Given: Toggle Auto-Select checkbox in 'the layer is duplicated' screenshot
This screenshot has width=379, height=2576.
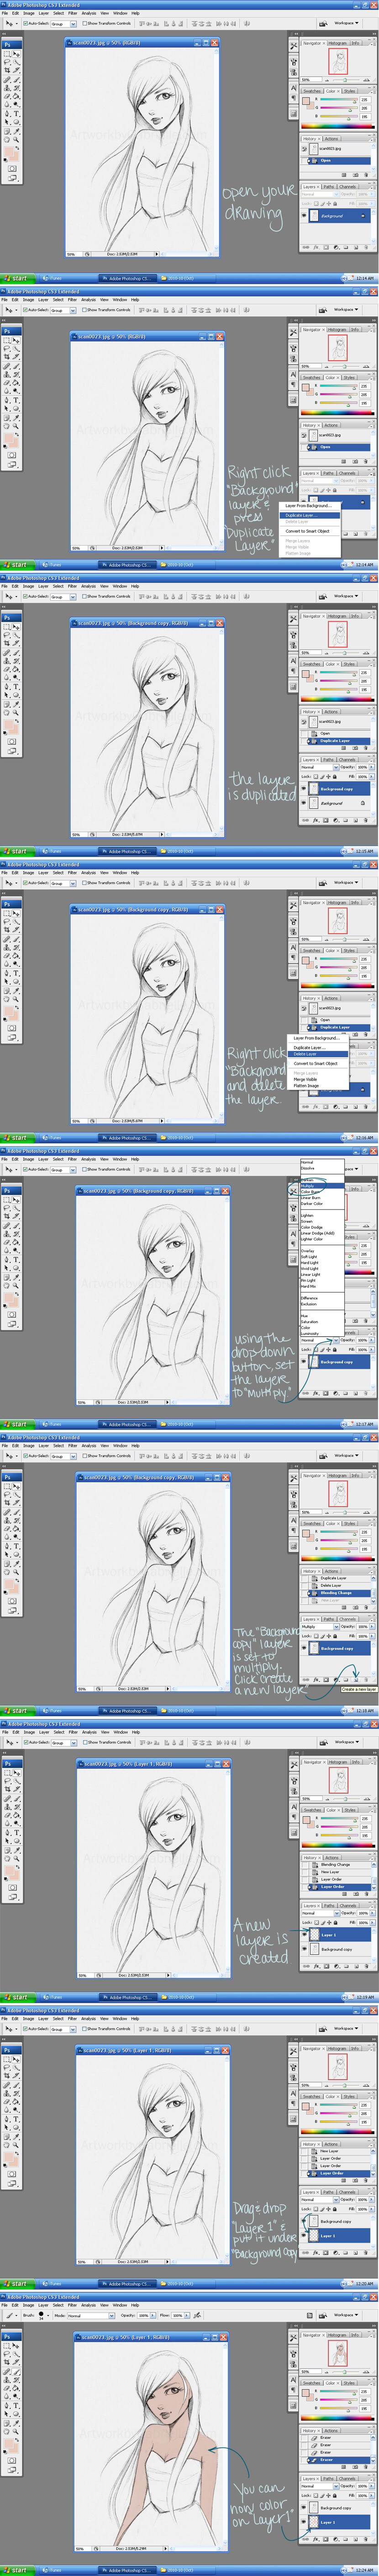Looking at the screenshot, I should 25,596.
